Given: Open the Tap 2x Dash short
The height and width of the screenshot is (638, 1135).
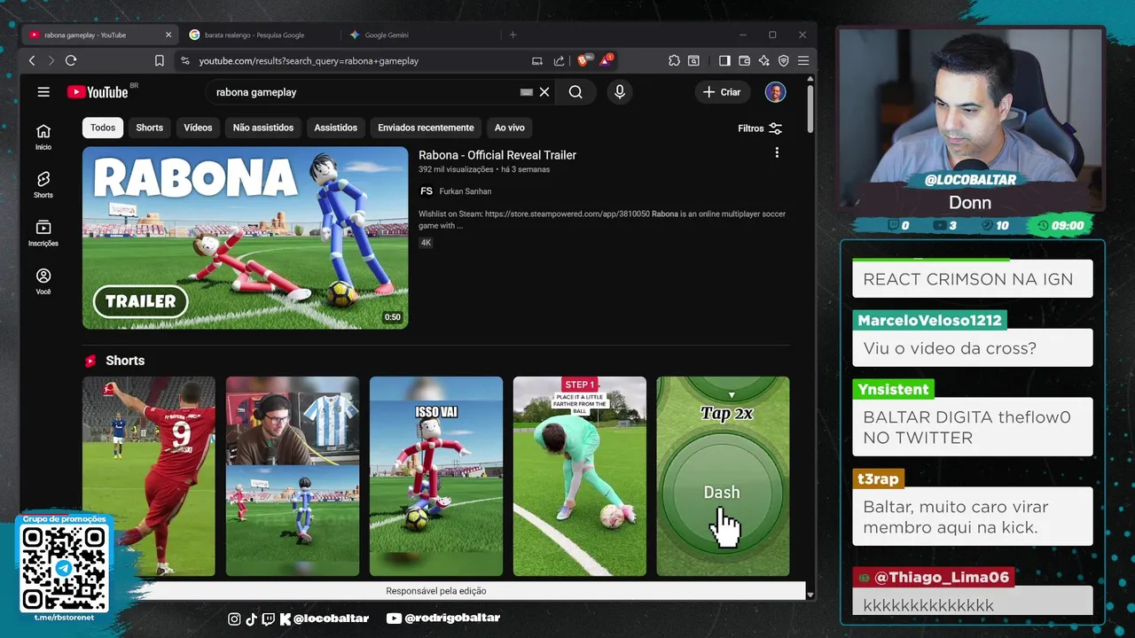Looking at the screenshot, I should (x=723, y=477).
